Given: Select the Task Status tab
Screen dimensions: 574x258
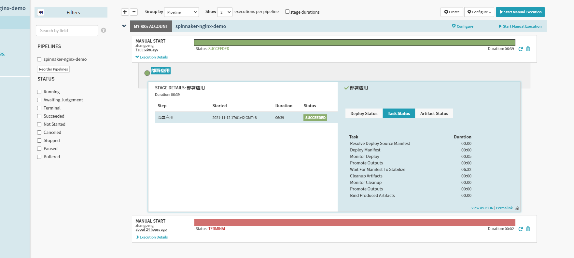Looking at the screenshot, I should pos(399,113).
